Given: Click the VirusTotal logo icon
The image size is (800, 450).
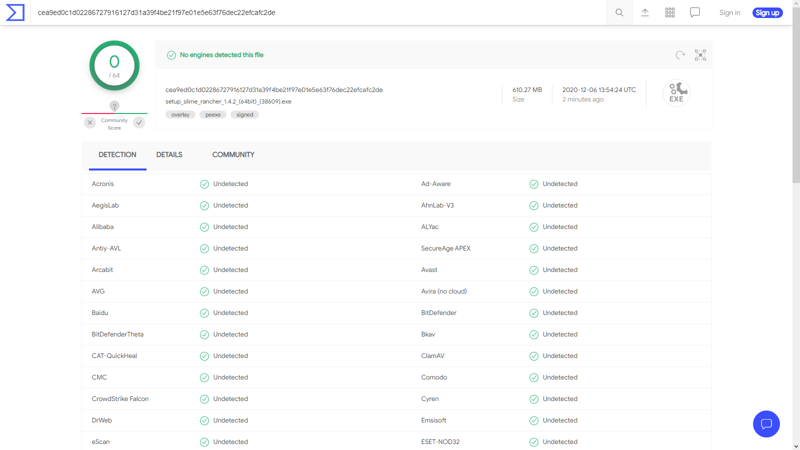Looking at the screenshot, I should pyautogui.click(x=15, y=12).
